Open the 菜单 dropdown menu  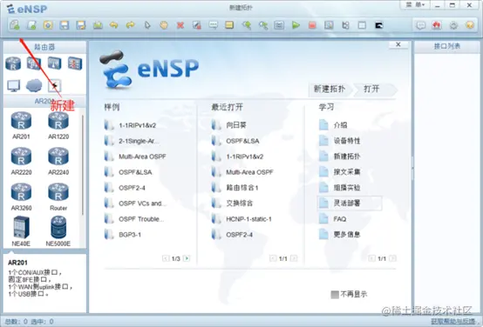pos(415,5)
